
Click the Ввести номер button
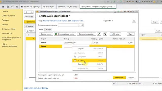46,34
